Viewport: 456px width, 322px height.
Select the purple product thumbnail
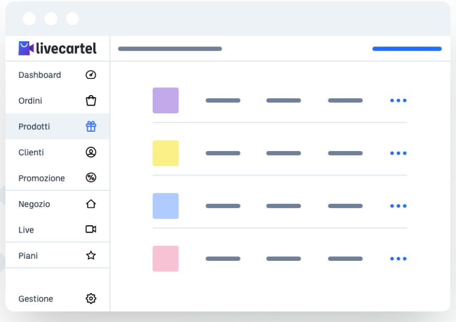point(165,100)
